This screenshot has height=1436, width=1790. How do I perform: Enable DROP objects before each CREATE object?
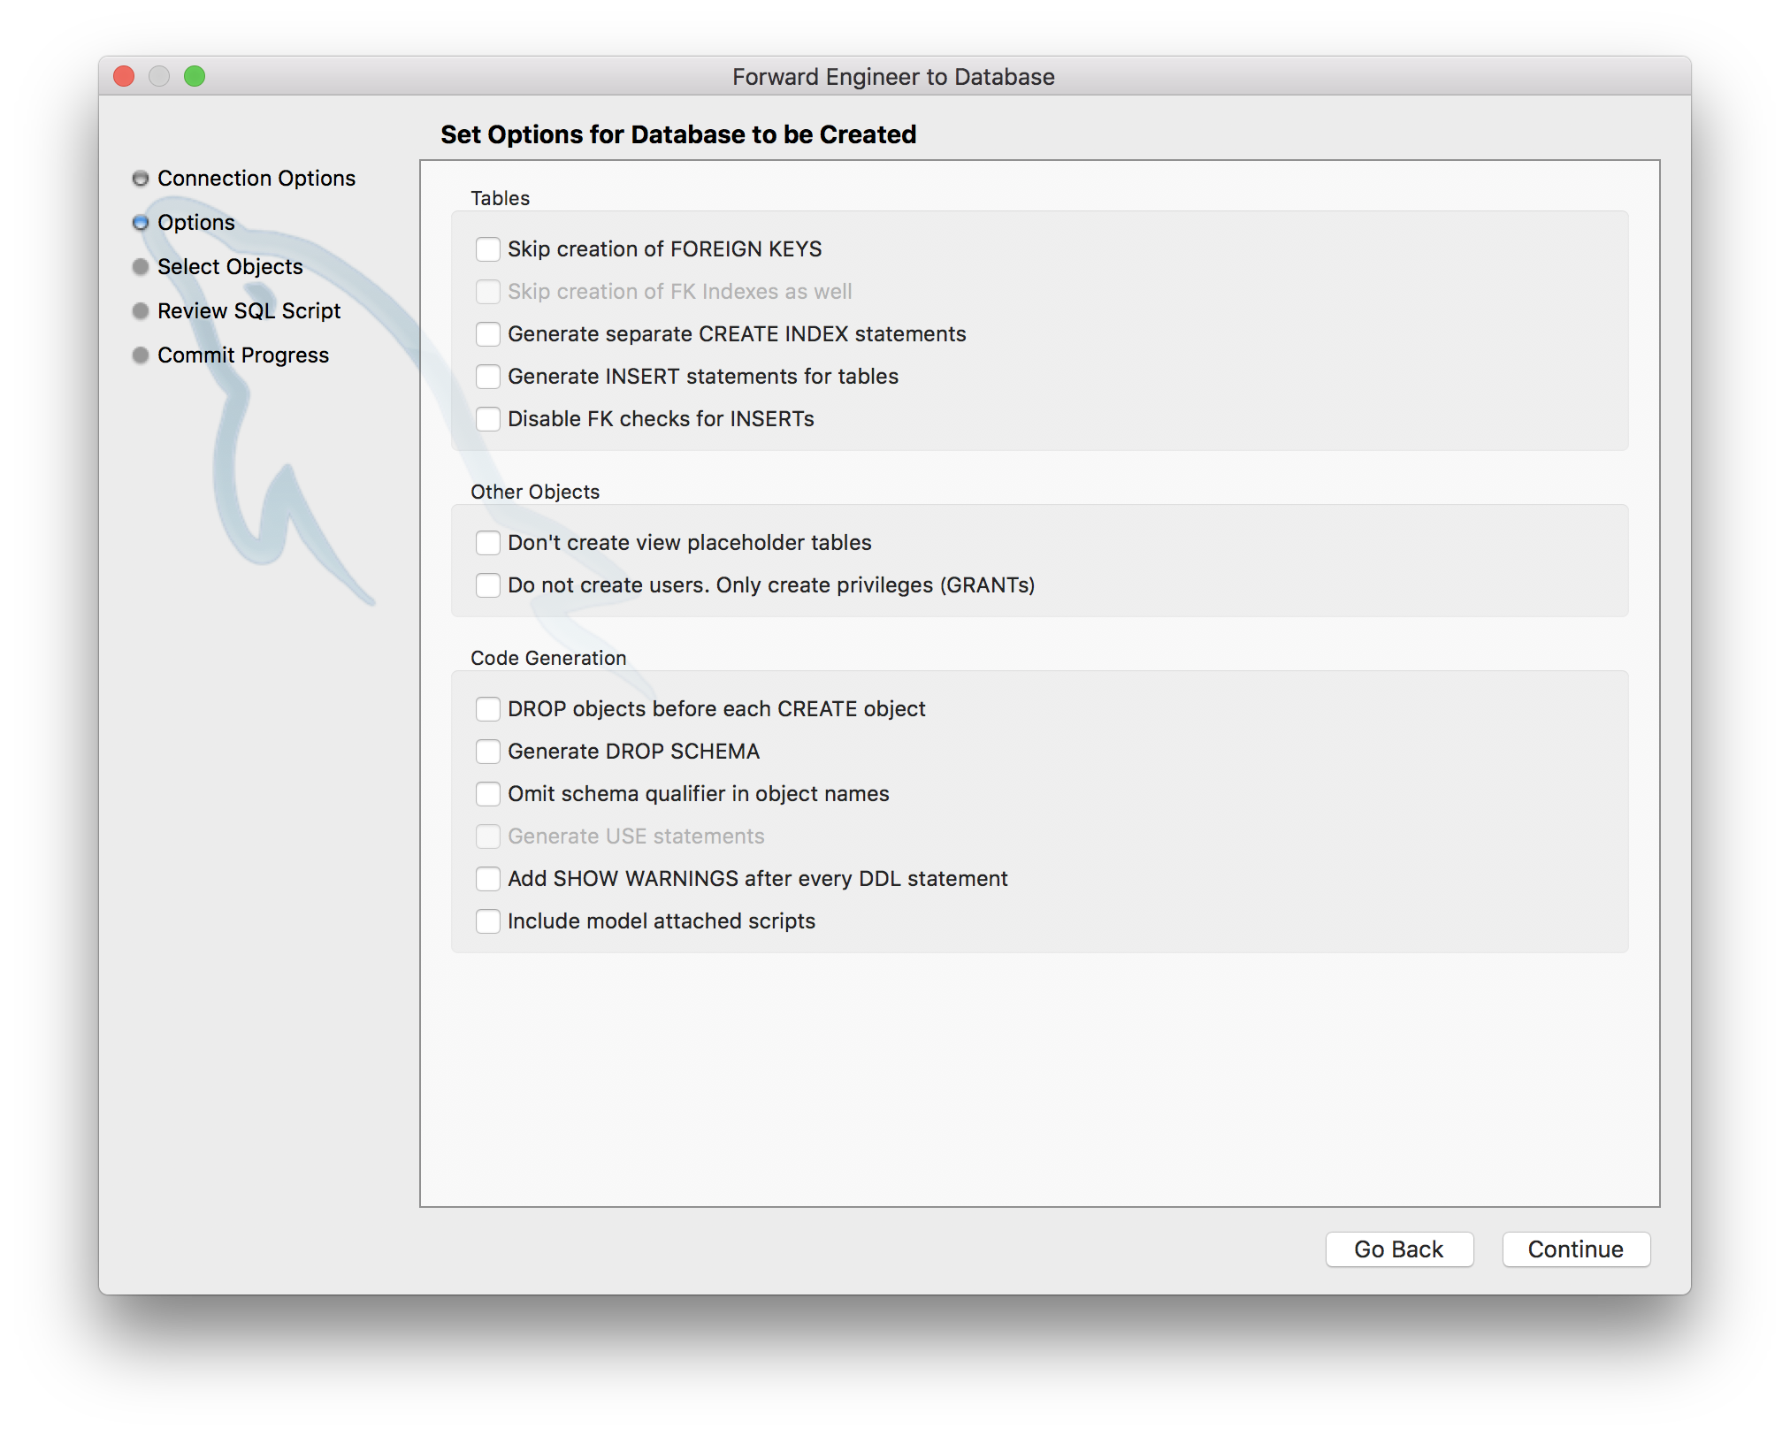click(489, 709)
